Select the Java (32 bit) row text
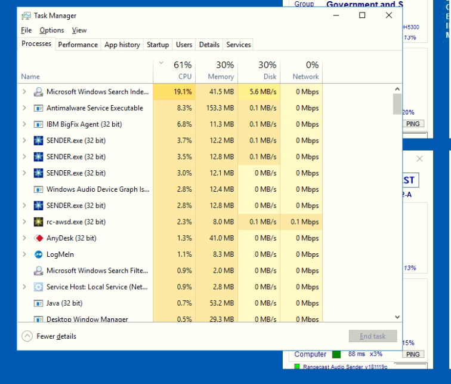This screenshot has height=384, width=451. [x=64, y=303]
